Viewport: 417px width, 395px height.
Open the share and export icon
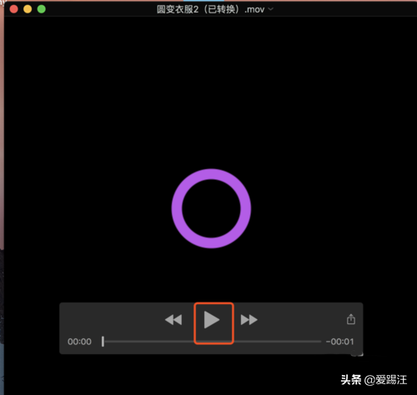[351, 319]
